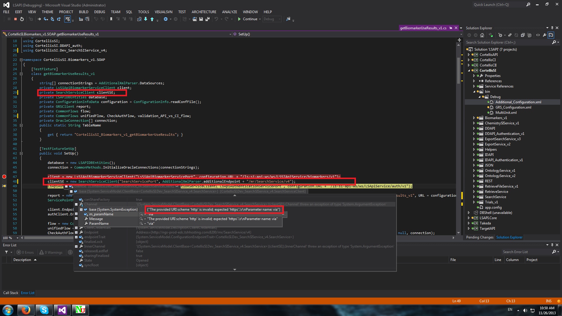Toggle Auto Hide pin on Solution Explorer
Viewport: 562px width, 316px height.
click(552, 28)
